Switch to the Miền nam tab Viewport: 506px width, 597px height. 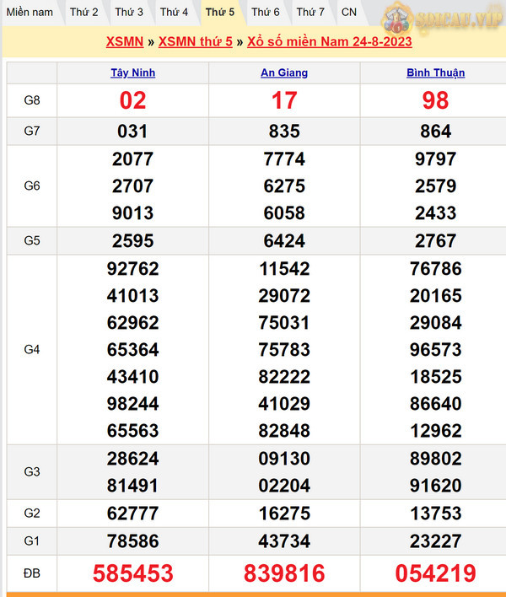[30, 12]
